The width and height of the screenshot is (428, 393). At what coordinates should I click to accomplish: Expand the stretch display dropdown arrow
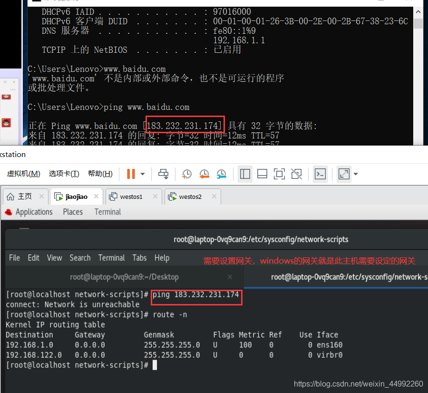(x=356, y=174)
